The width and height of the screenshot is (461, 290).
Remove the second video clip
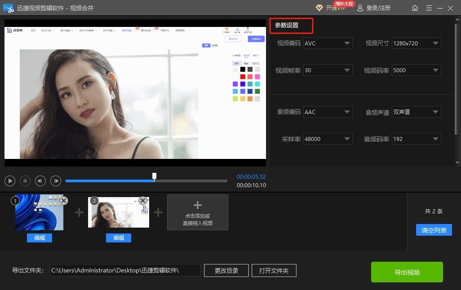click(x=143, y=201)
